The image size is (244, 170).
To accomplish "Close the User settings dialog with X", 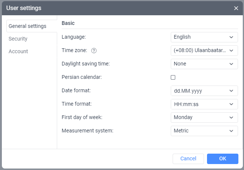I will click(236, 8).
